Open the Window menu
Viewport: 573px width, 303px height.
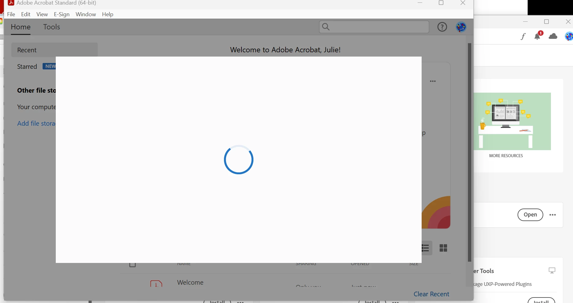(x=86, y=14)
